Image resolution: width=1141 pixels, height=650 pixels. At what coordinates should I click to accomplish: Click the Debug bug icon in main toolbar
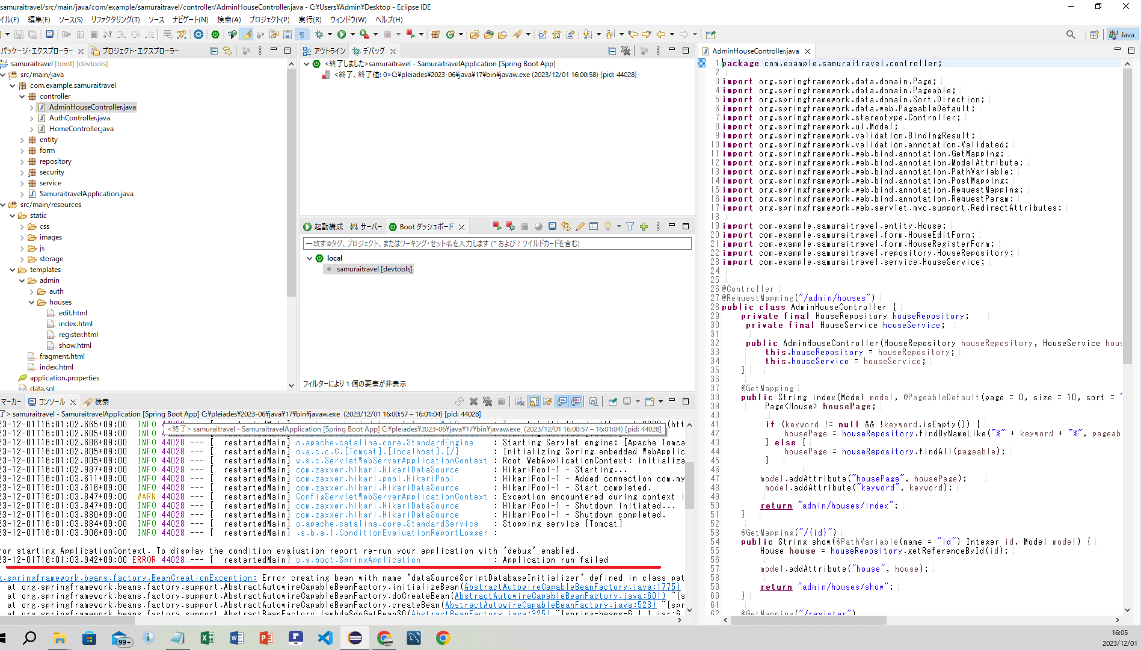319,34
